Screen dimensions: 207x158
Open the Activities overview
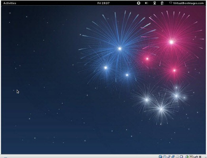9,3
